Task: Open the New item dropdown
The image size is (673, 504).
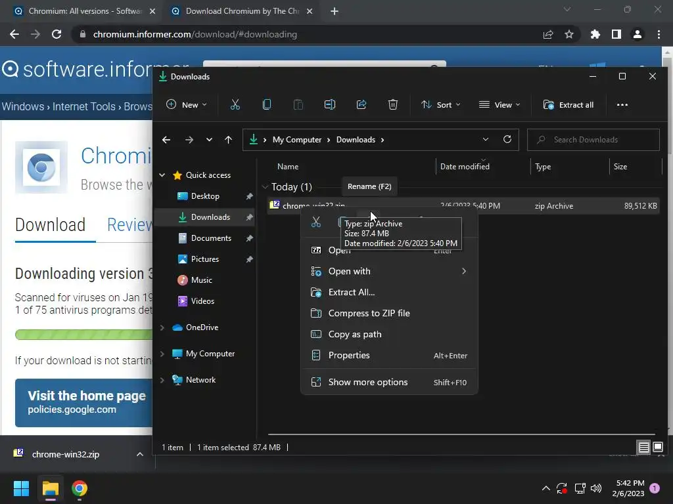Action: point(187,104)
